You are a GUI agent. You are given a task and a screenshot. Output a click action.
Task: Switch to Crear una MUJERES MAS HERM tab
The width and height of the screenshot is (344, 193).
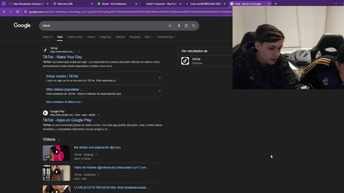click(x=206, y=4)
